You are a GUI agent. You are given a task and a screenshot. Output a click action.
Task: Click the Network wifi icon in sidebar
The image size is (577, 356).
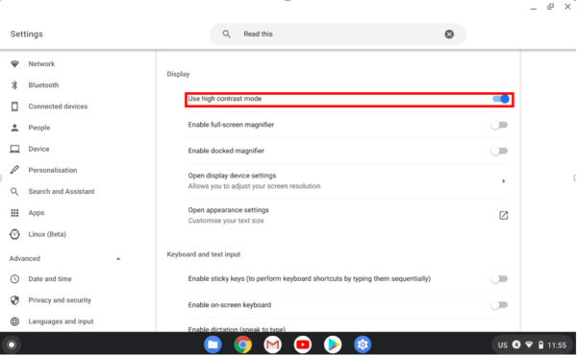[x=14, y=64]
